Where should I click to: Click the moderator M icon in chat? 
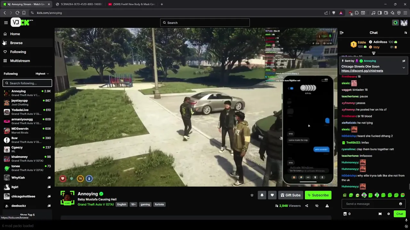pos(380,214)
